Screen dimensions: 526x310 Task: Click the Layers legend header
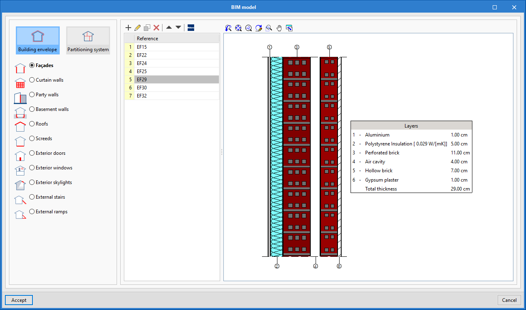(411, 126)
